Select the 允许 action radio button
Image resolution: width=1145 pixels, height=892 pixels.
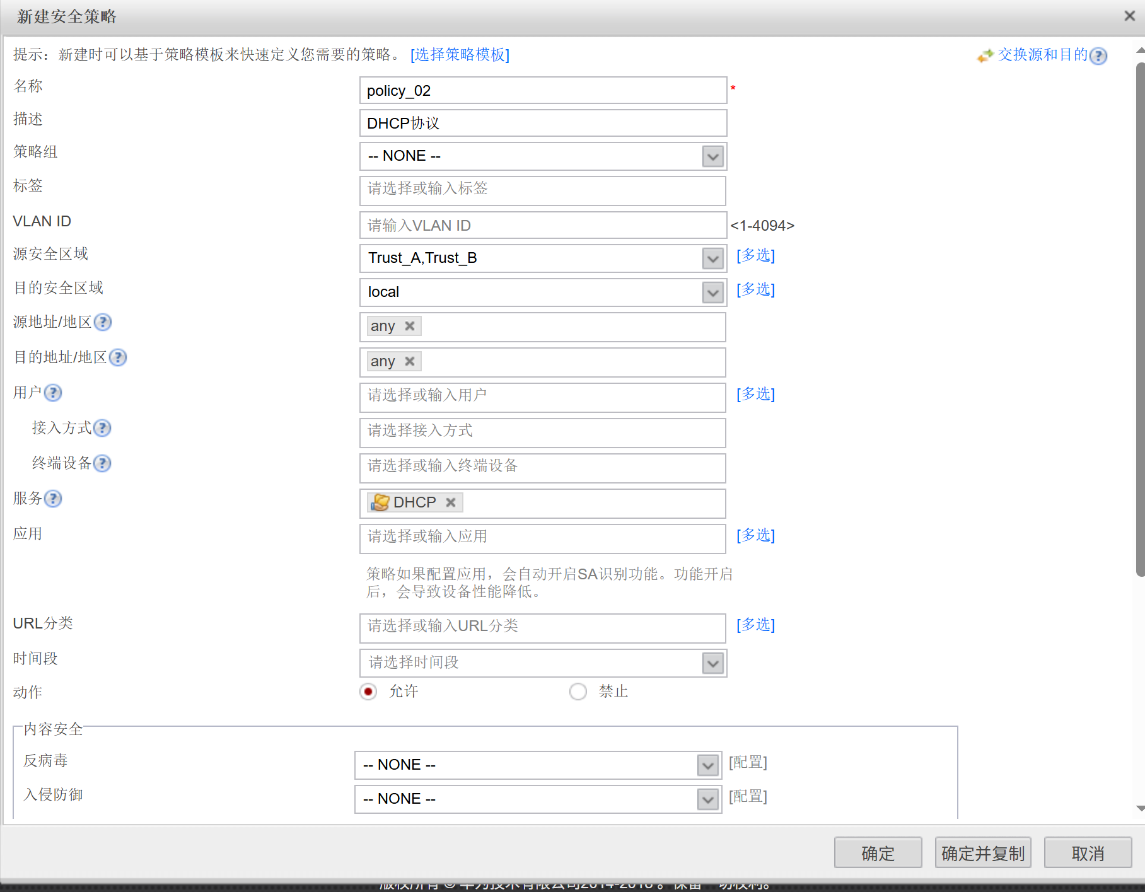pos(368,692)
